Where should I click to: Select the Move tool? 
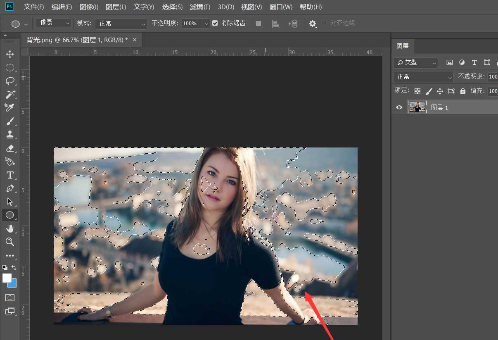coord(10,54)
